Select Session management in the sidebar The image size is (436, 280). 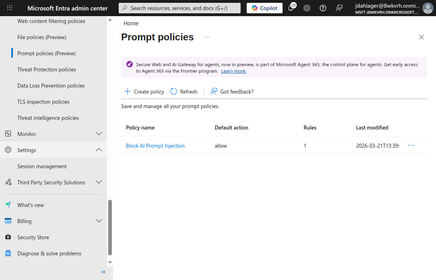[42, 166]
